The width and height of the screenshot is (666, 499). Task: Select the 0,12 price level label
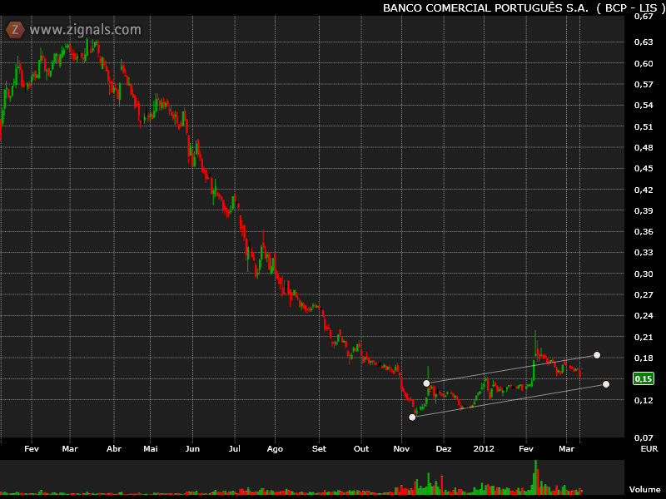click(x=644, y=401)
